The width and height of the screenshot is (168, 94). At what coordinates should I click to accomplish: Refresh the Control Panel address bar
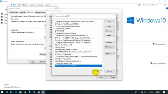coord(139,5)
